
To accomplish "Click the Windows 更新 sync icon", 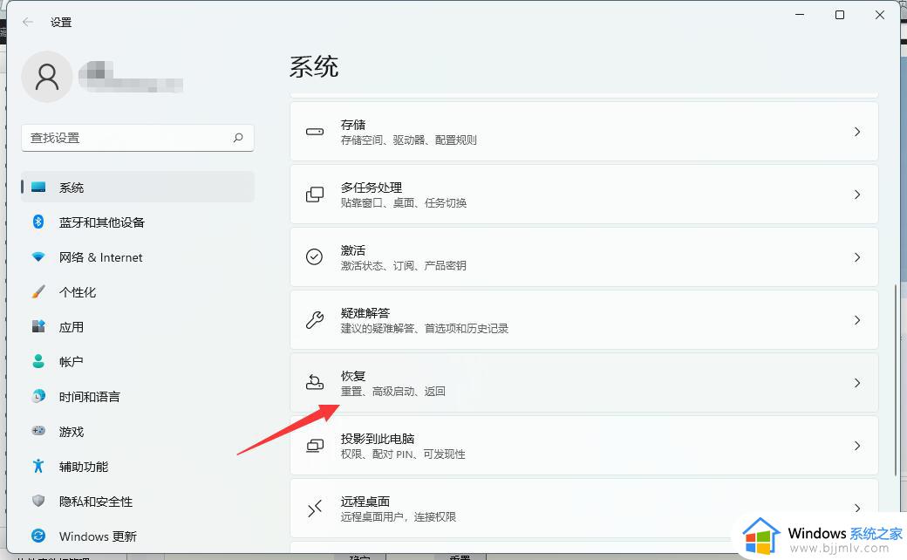I will coord(38,536).
